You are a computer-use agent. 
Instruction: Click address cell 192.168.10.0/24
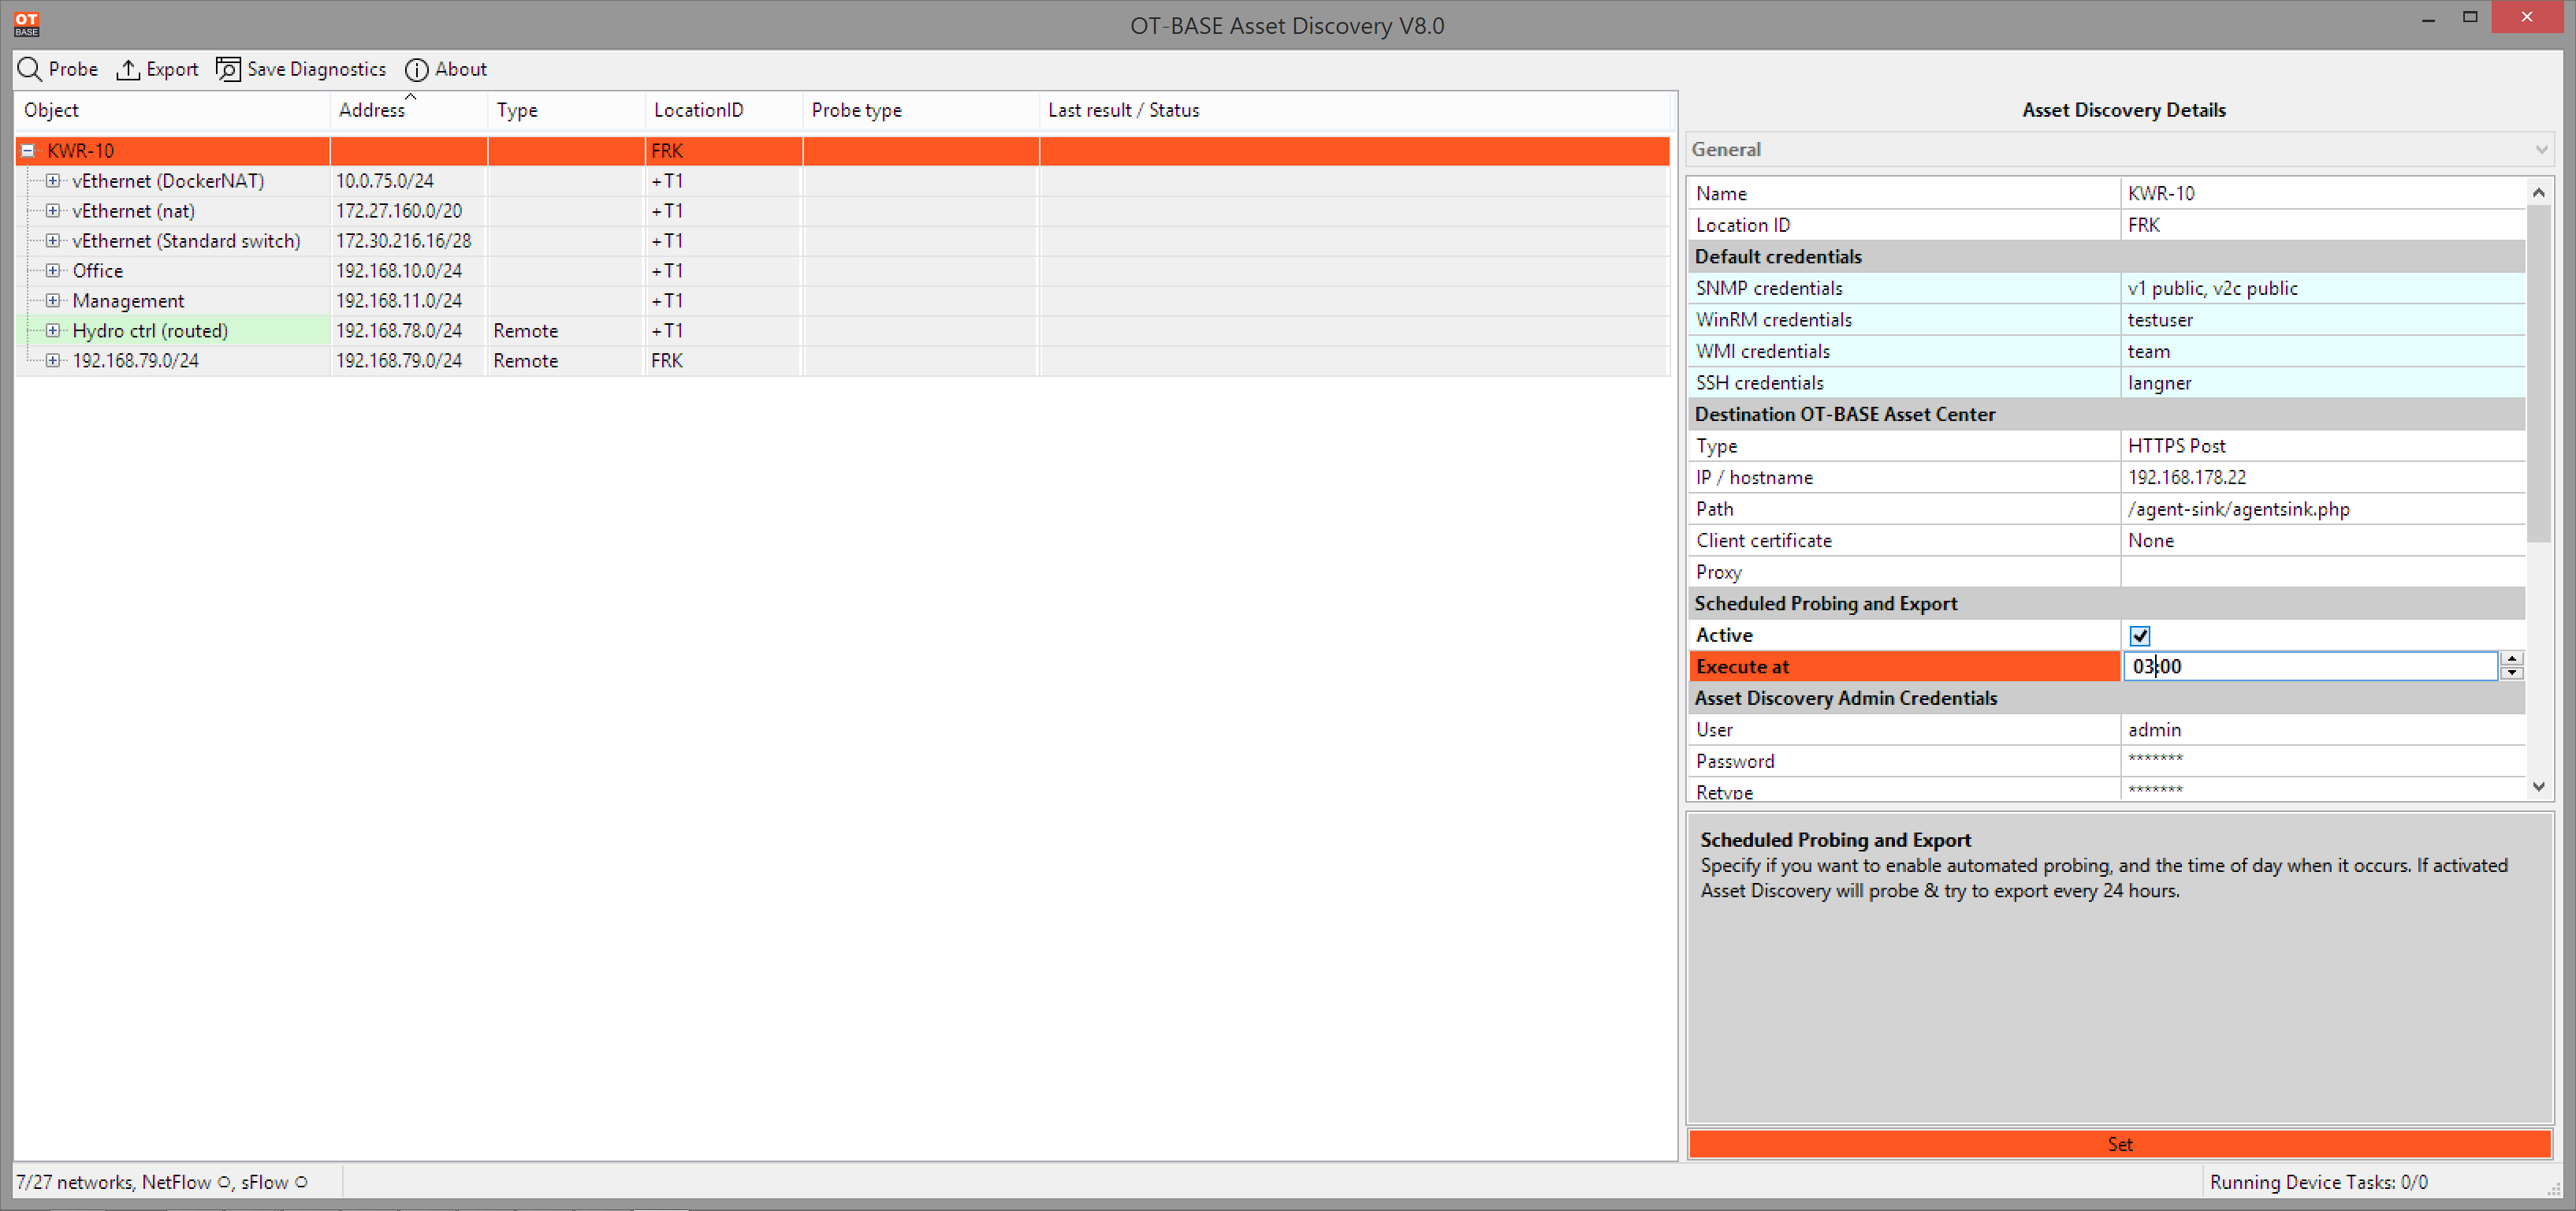coord(399,271)
